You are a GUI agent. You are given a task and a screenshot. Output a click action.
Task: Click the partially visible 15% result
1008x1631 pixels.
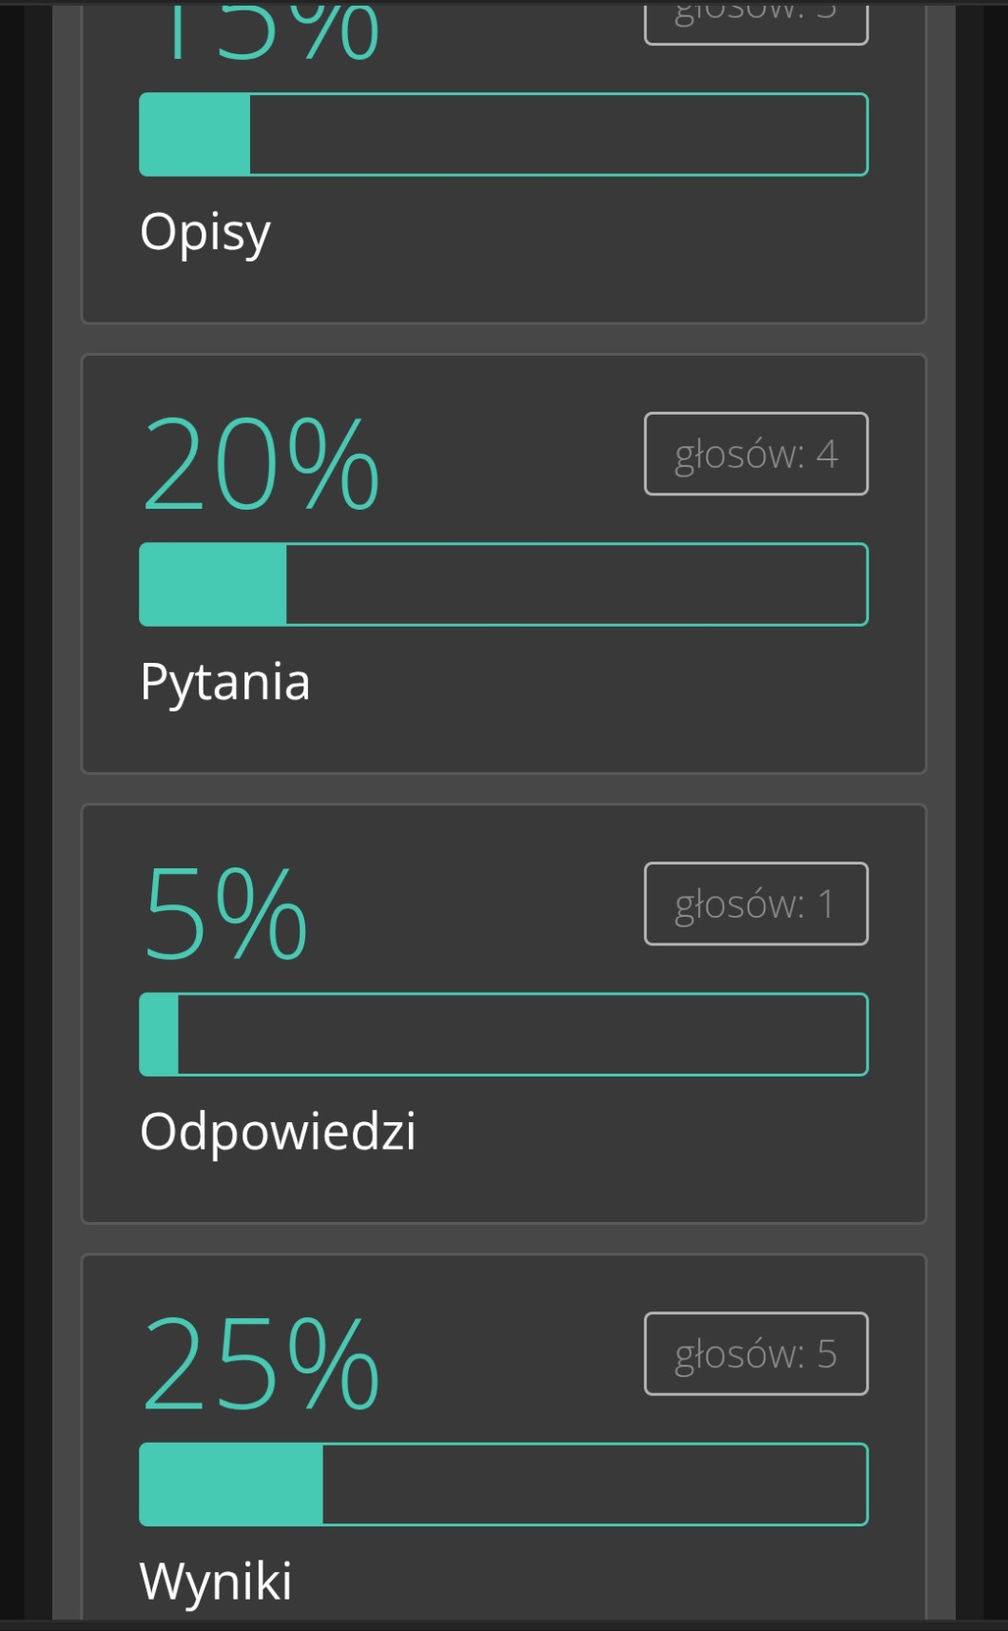tap(261, 33)
